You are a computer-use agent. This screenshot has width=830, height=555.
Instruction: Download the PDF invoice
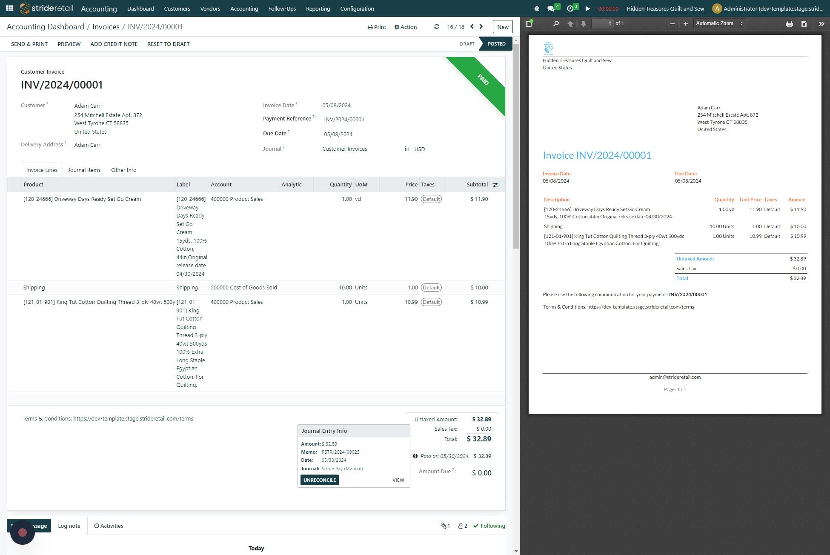(804, 23)
